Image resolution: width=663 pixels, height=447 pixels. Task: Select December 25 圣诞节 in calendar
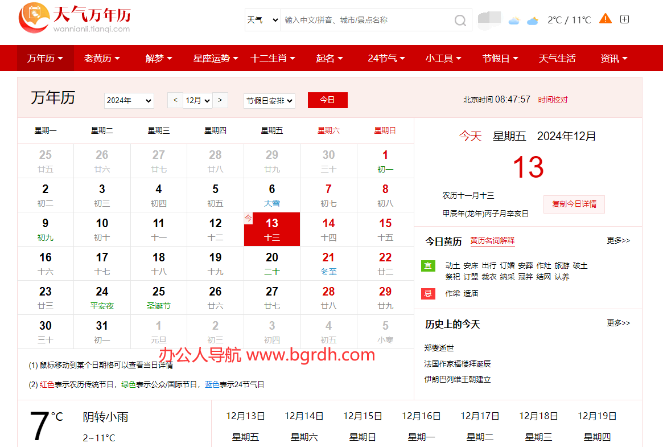coord(159,297)
